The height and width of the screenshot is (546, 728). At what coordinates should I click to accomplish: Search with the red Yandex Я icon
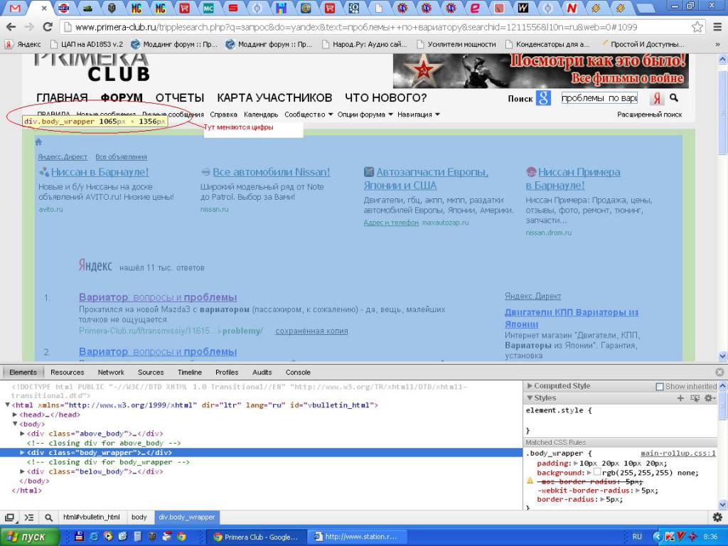[657, 98]
